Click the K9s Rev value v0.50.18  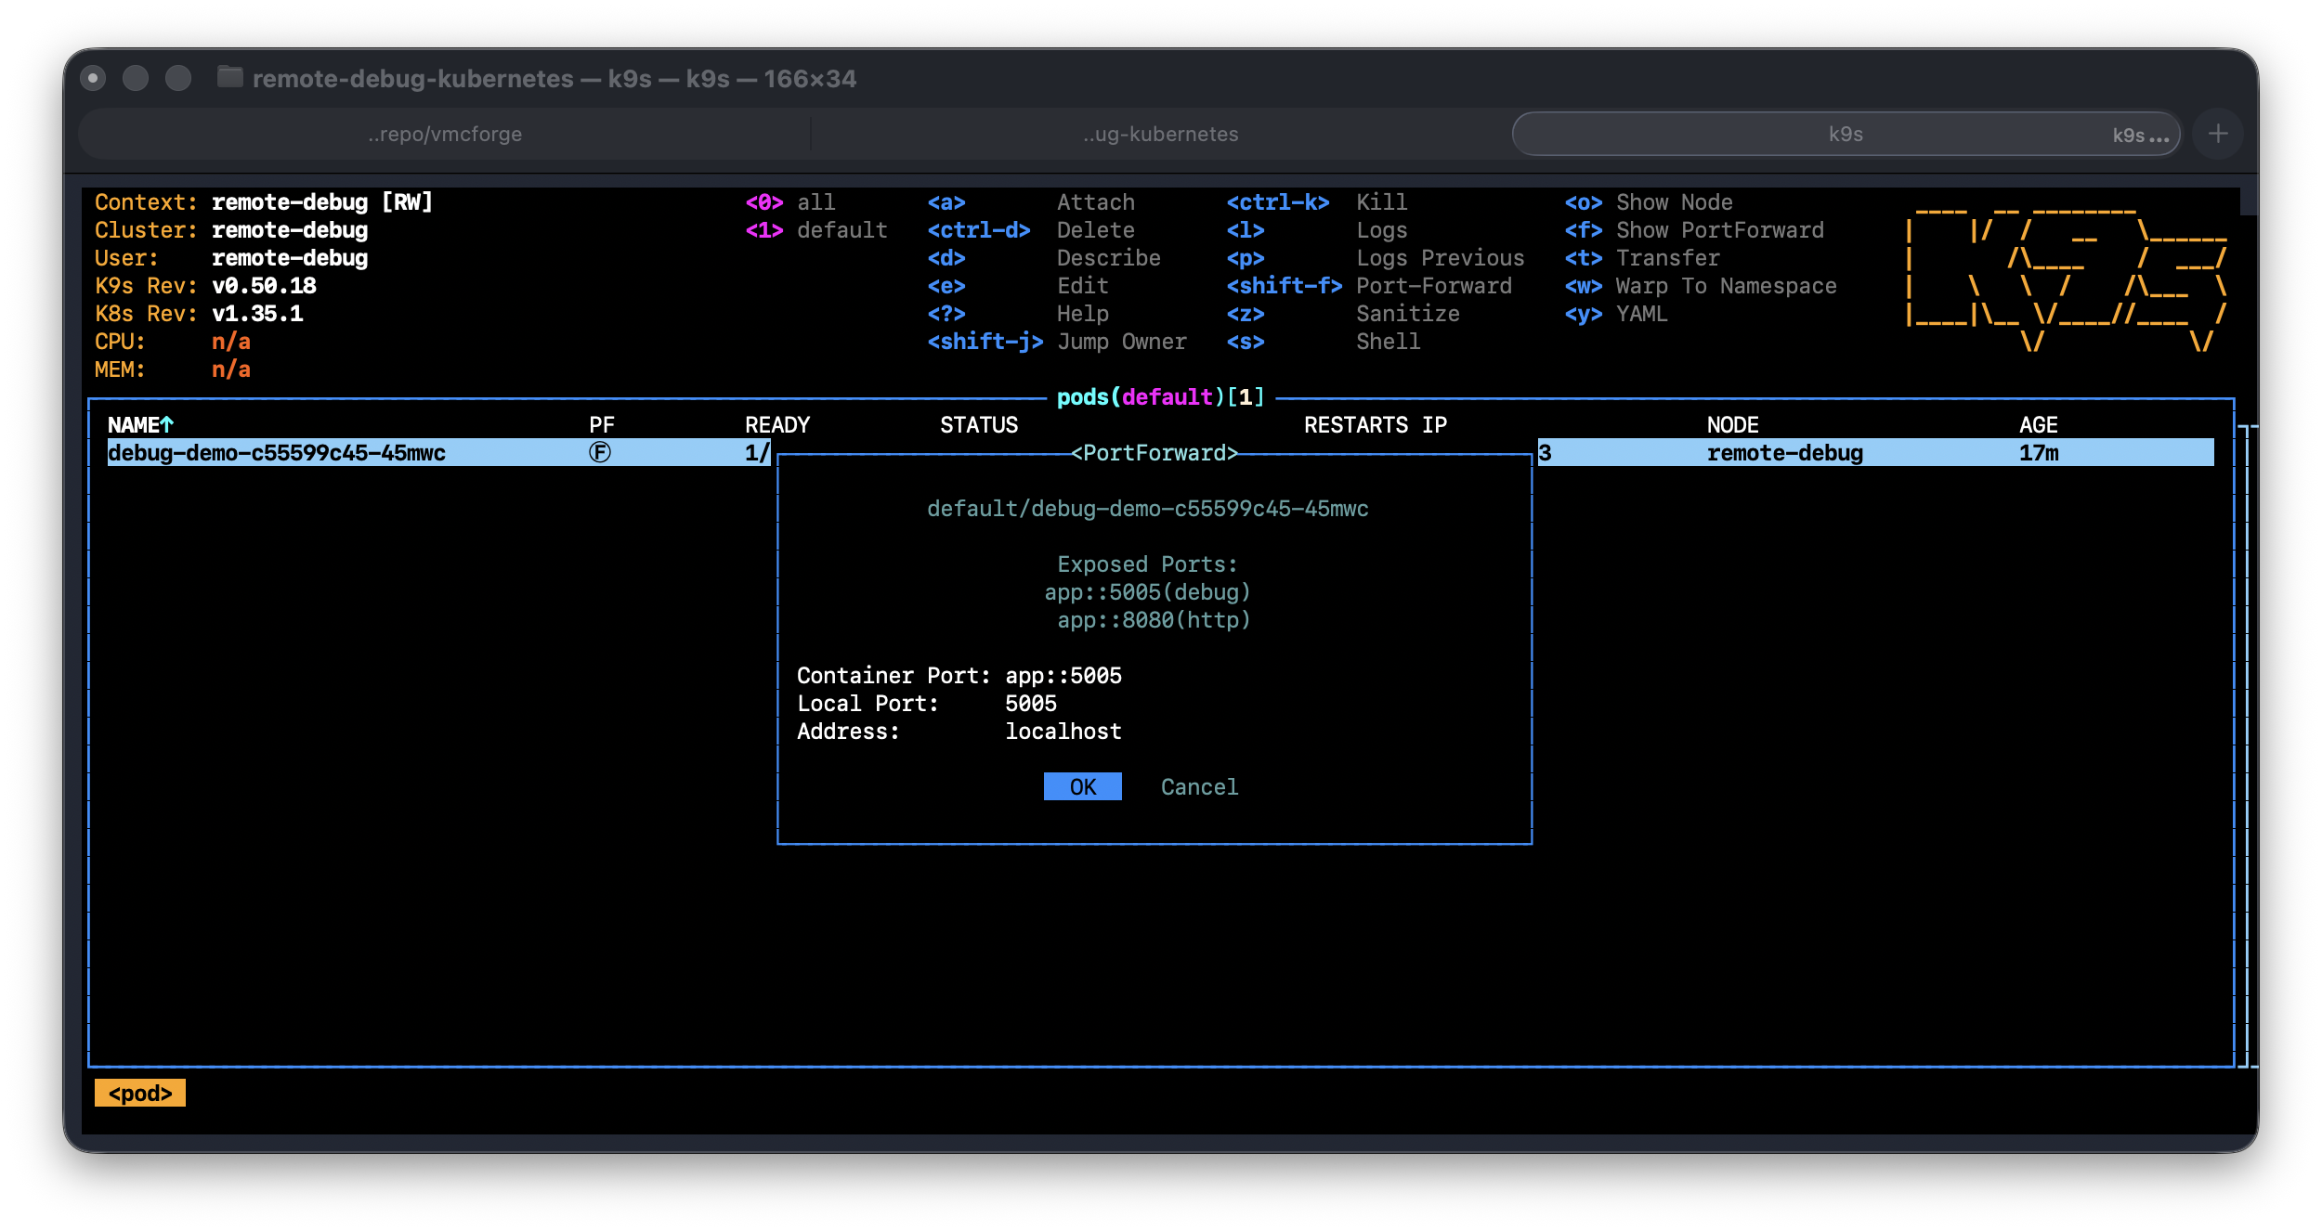coord(264,285)
